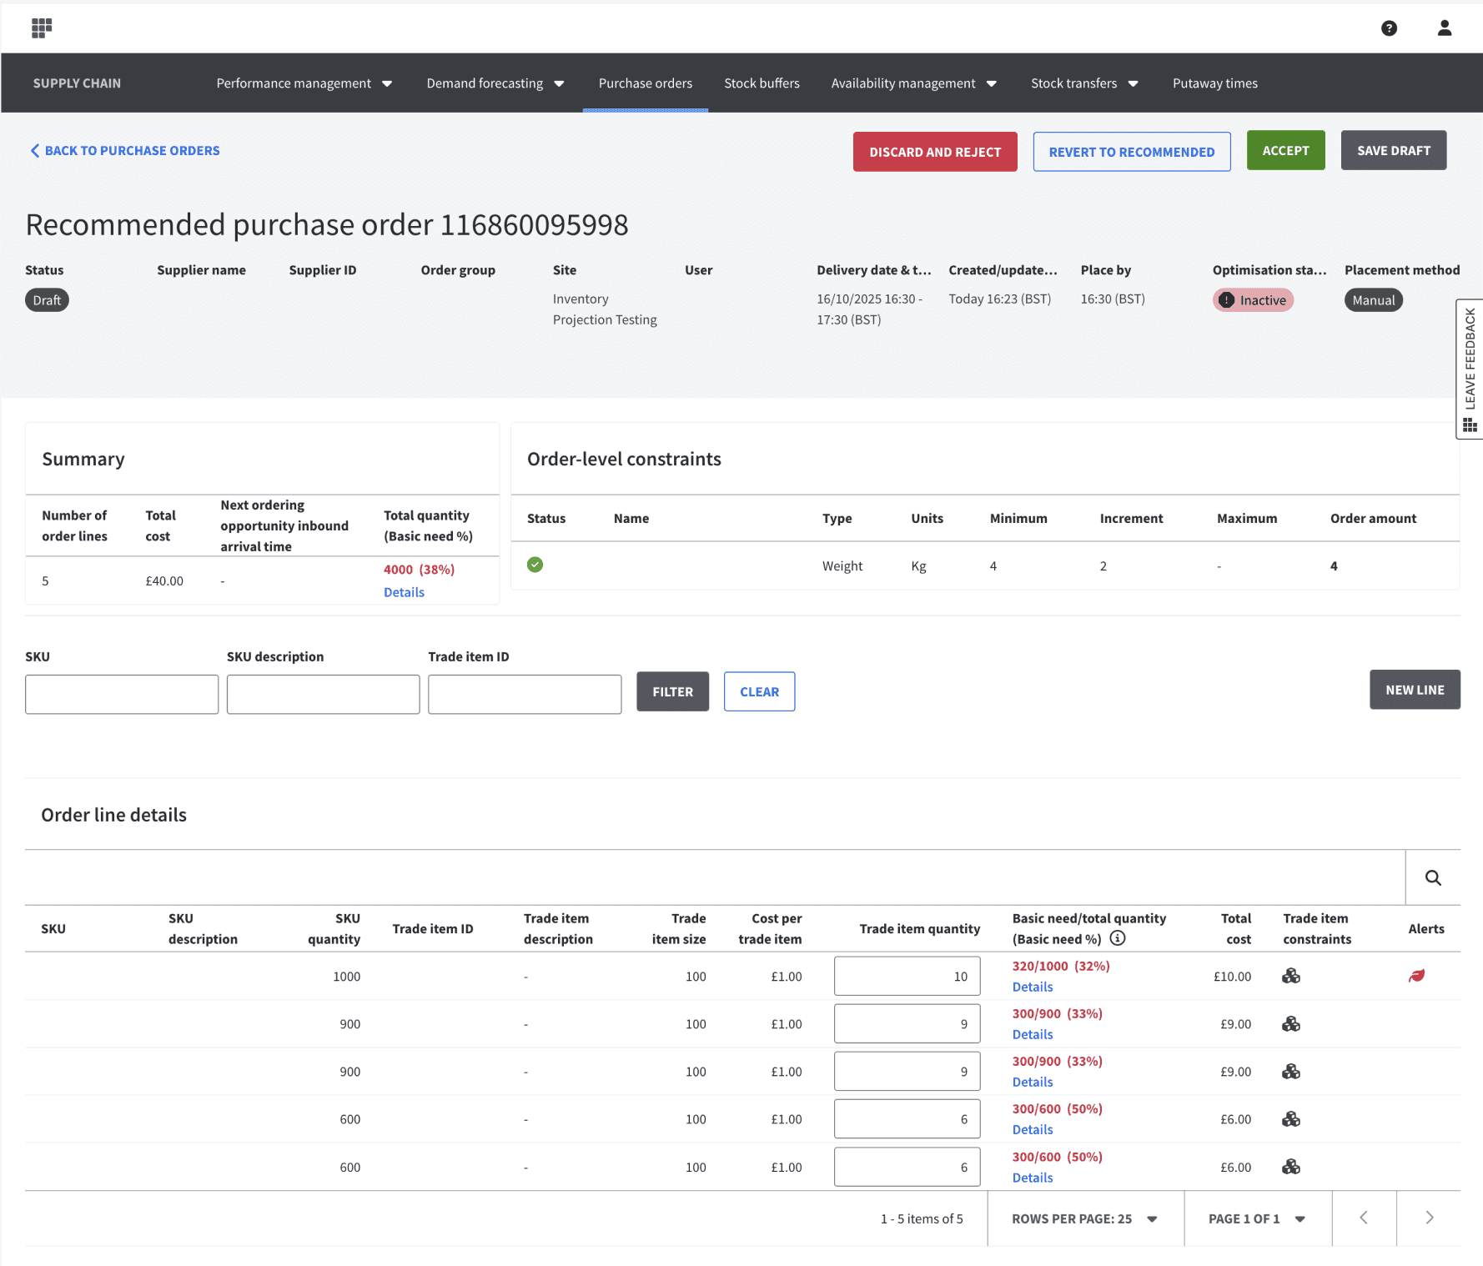The width and height of the screenshot is (1483, 1266).
Task: Click the Clear button
Action: tap(760, 691)
